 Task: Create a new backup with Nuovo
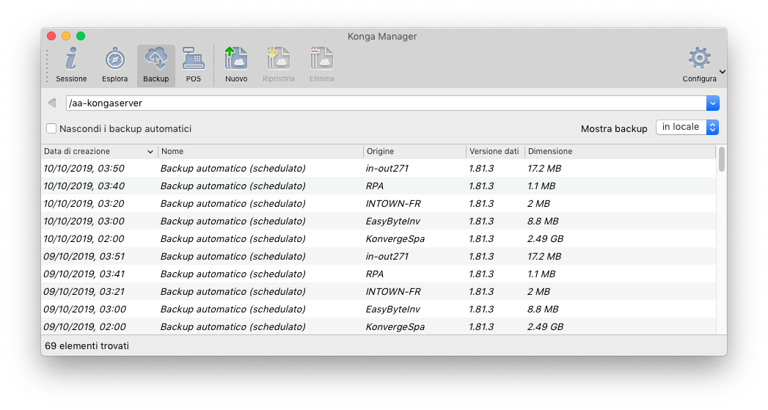pyautogui.click(x=236, y=65)
